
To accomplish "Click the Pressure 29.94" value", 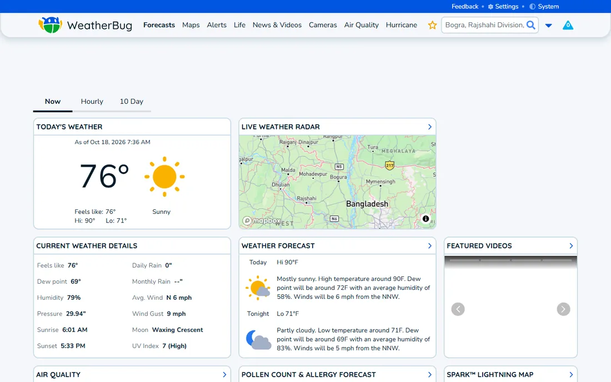I will 76,314.
